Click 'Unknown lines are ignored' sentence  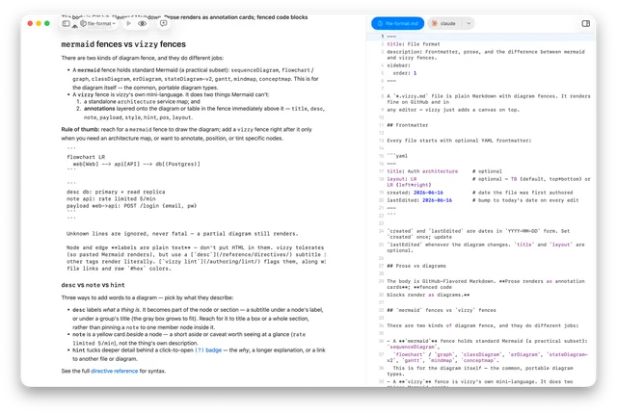click(182, 234)
